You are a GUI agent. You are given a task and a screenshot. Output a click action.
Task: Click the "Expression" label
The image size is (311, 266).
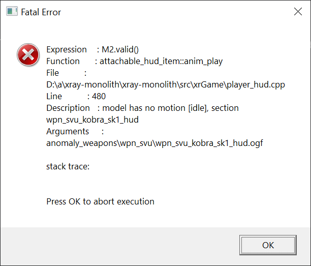tap(67, 49)
